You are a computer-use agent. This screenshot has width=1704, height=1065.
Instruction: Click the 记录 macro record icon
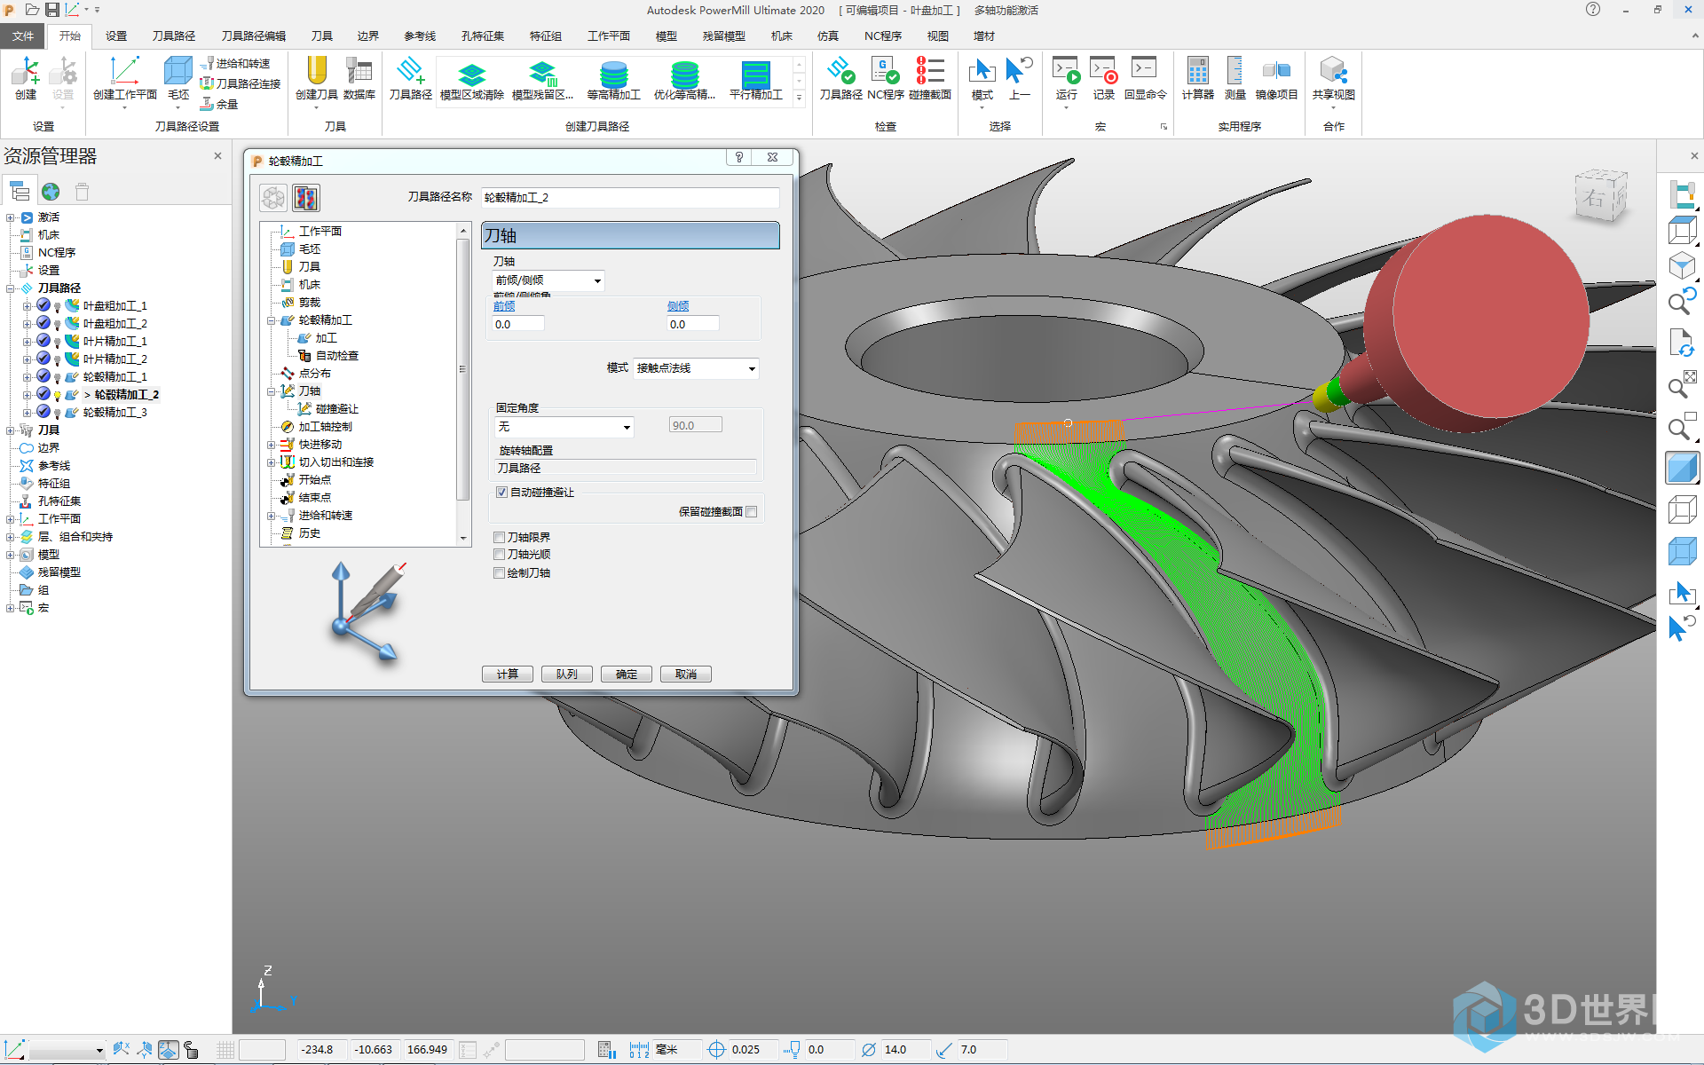[1103, 78]
